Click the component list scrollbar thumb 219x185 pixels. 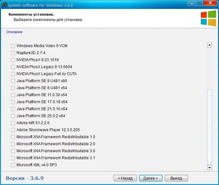209,127
